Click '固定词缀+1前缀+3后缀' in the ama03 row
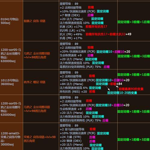 [x=133, y=139]
